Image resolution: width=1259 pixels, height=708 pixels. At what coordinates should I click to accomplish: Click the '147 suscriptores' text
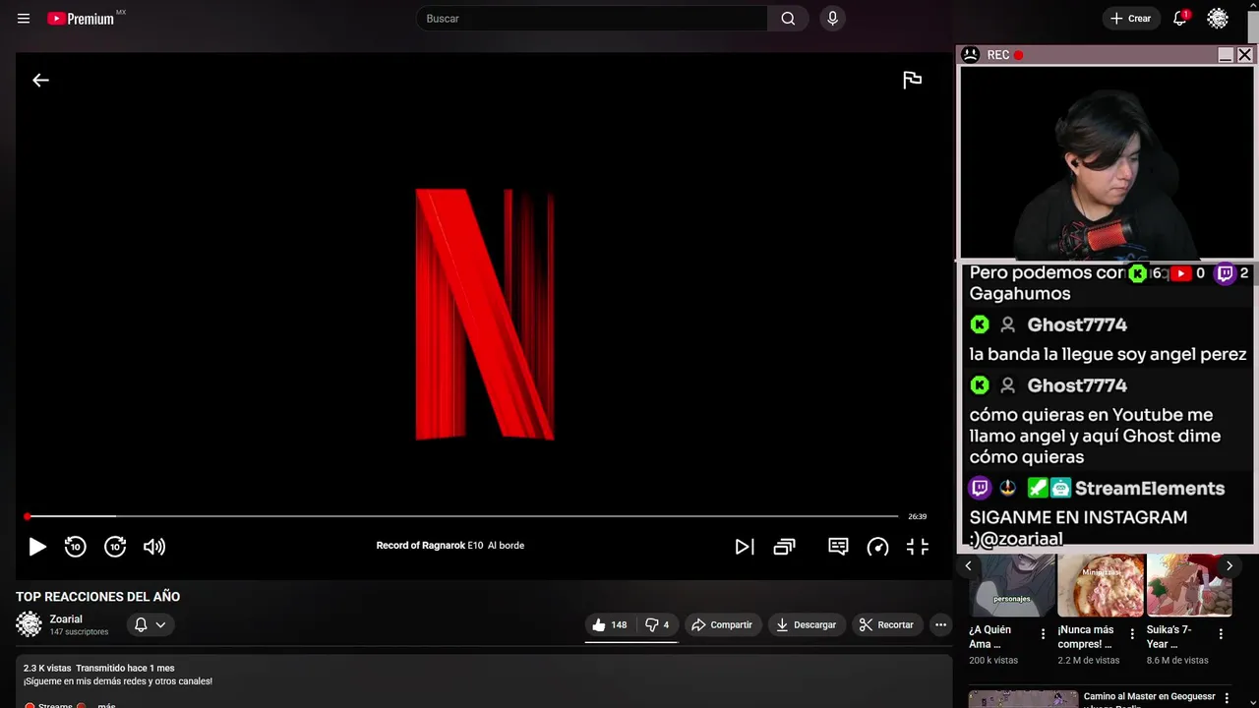(79, 632)
